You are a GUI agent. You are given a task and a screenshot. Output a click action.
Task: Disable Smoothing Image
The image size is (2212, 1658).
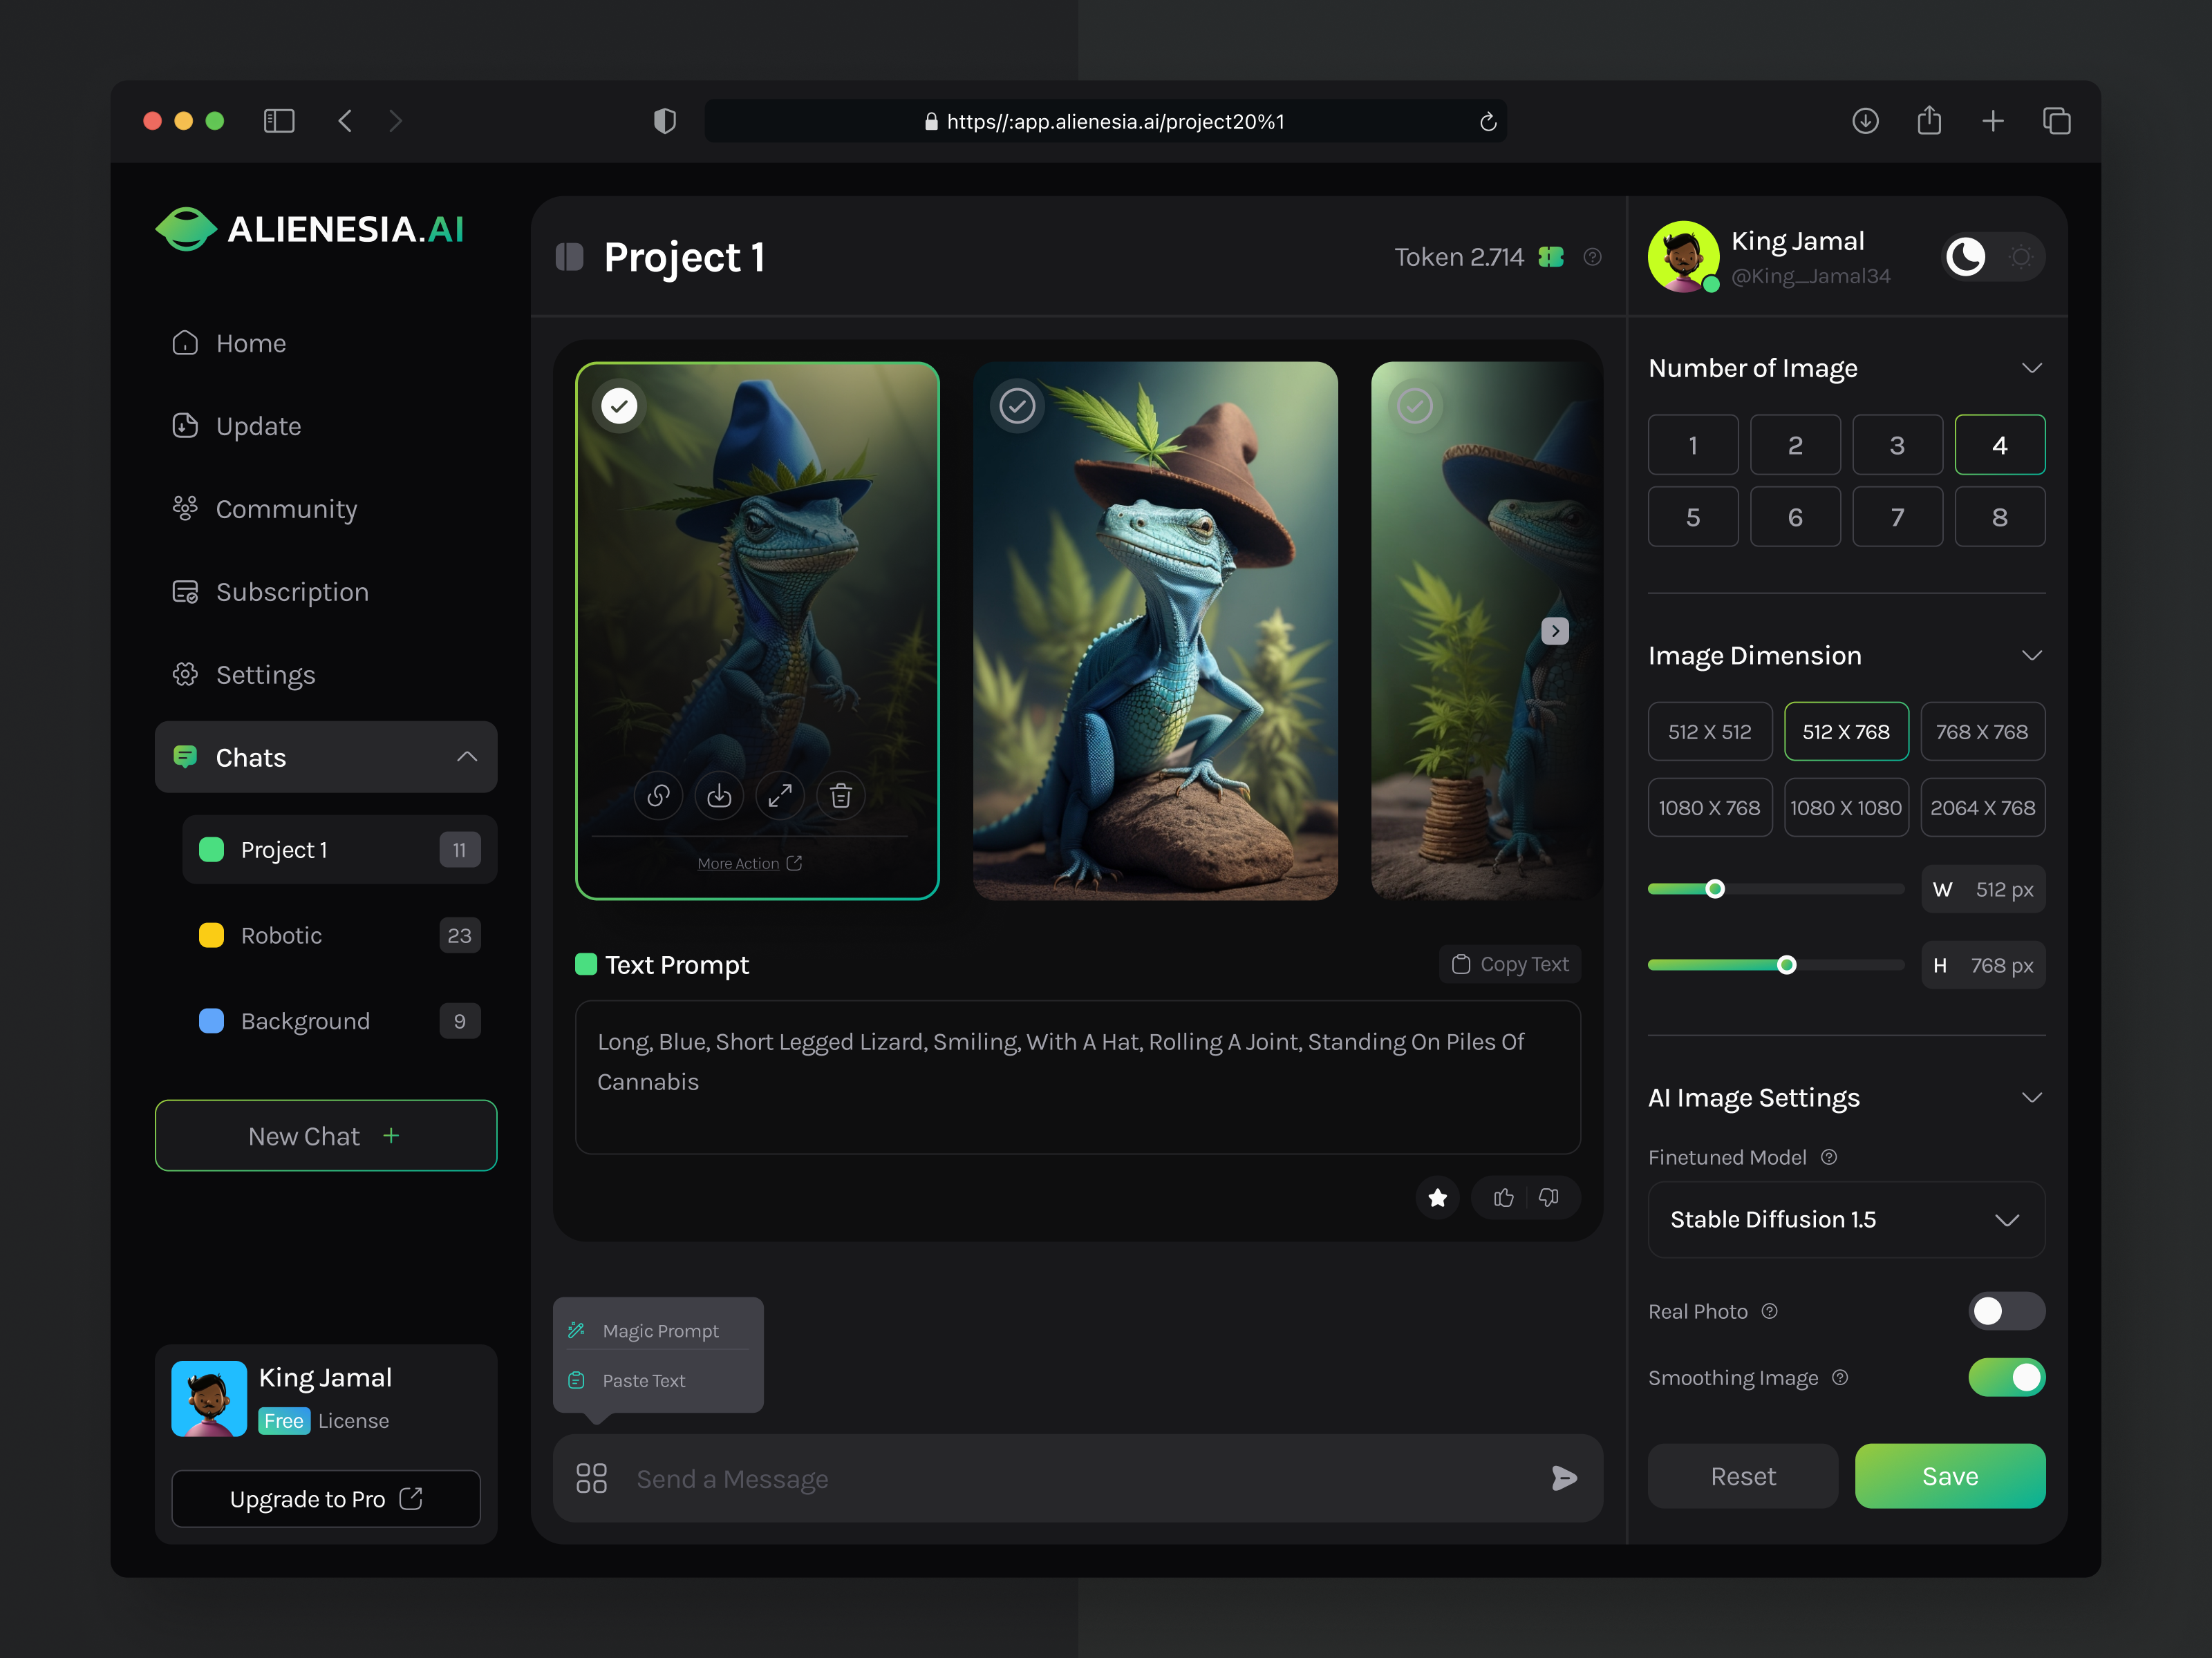click(x=2006, y=1377)
